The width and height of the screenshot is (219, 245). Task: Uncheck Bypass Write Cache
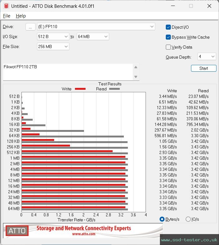(x=168, y=37)
